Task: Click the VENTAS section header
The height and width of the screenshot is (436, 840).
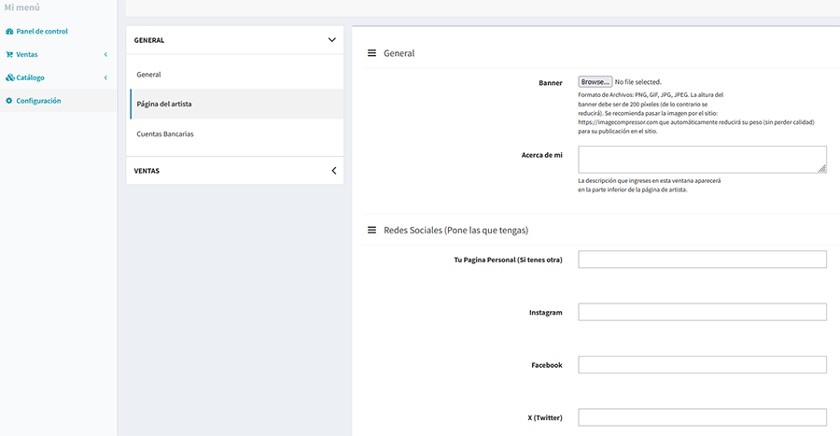Action: pyautogui.click(x=234, y=171)
